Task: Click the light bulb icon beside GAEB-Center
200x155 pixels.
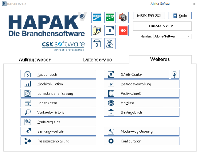Action: (x=175, y=74)
